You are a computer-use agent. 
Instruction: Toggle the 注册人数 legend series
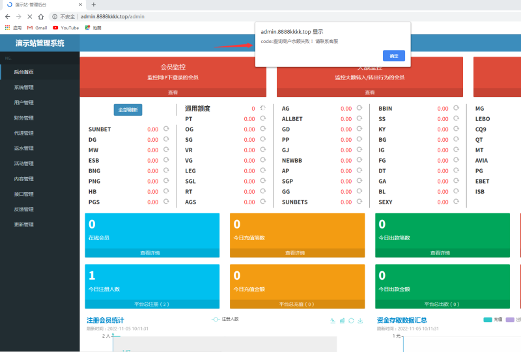[x=225, y=319]
